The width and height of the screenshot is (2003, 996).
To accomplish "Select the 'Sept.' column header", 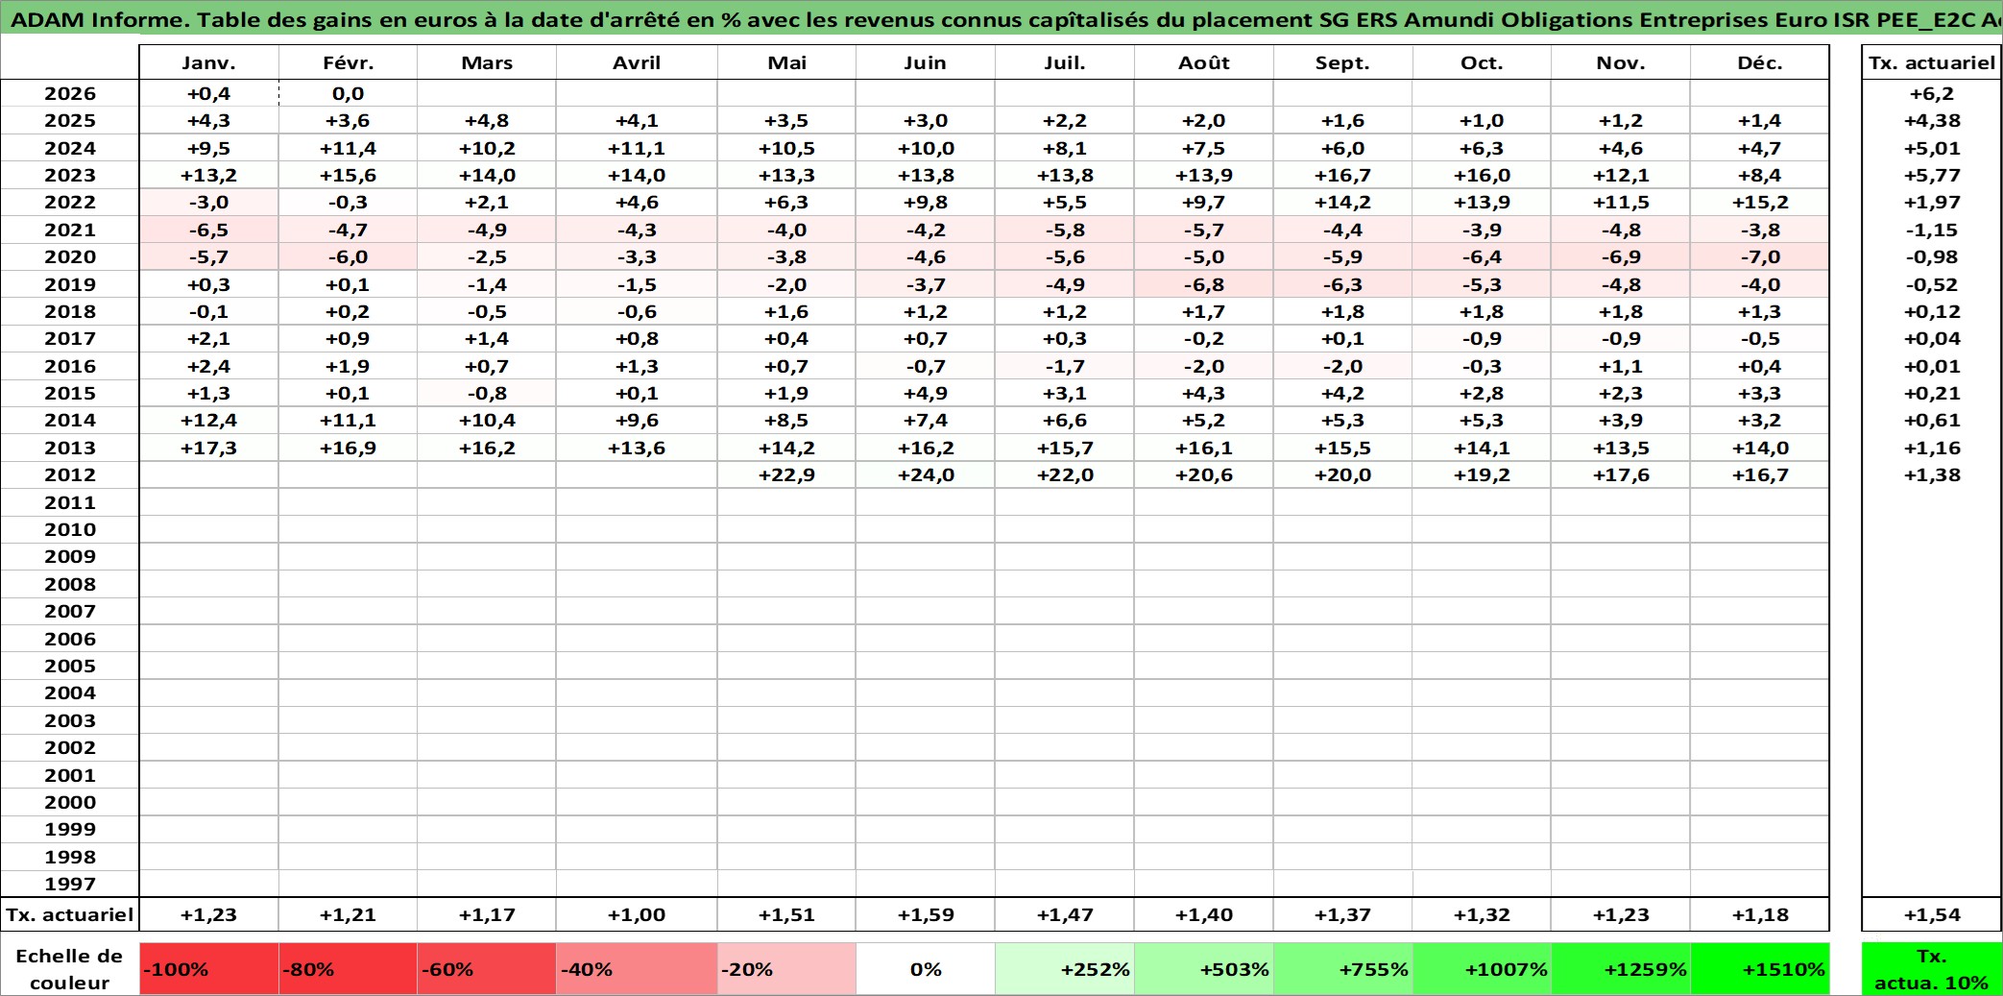I will pyautogui.click(x=1342, y=62).
